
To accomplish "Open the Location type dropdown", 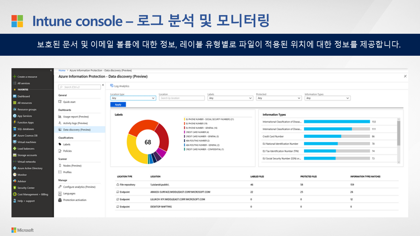I will point(133,98).
